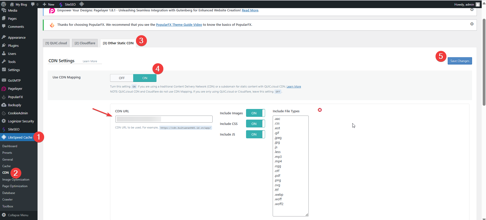Open PopularFX sidebar icon
486x220 pixels.
pyautogui.click(x=4, y=97)
